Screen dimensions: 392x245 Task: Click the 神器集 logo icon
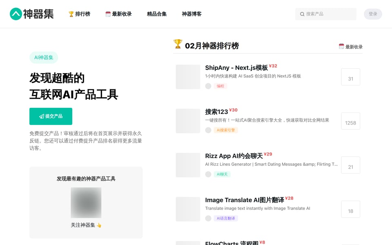pos(16,14)
